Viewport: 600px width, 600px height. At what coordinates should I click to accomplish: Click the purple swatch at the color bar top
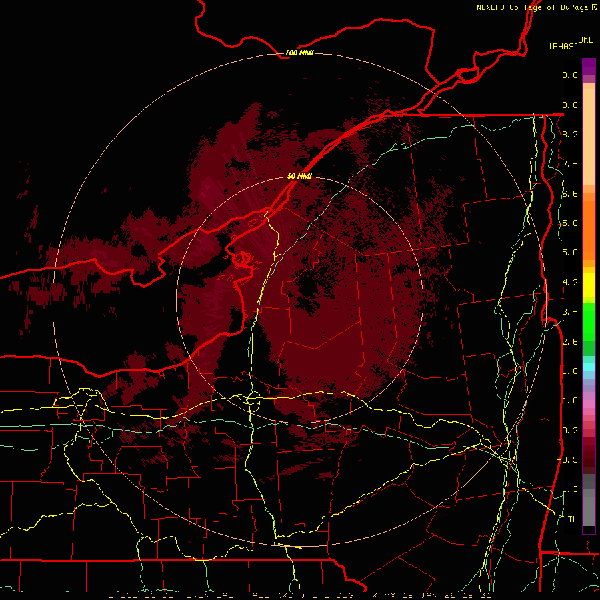click(589, 67)
